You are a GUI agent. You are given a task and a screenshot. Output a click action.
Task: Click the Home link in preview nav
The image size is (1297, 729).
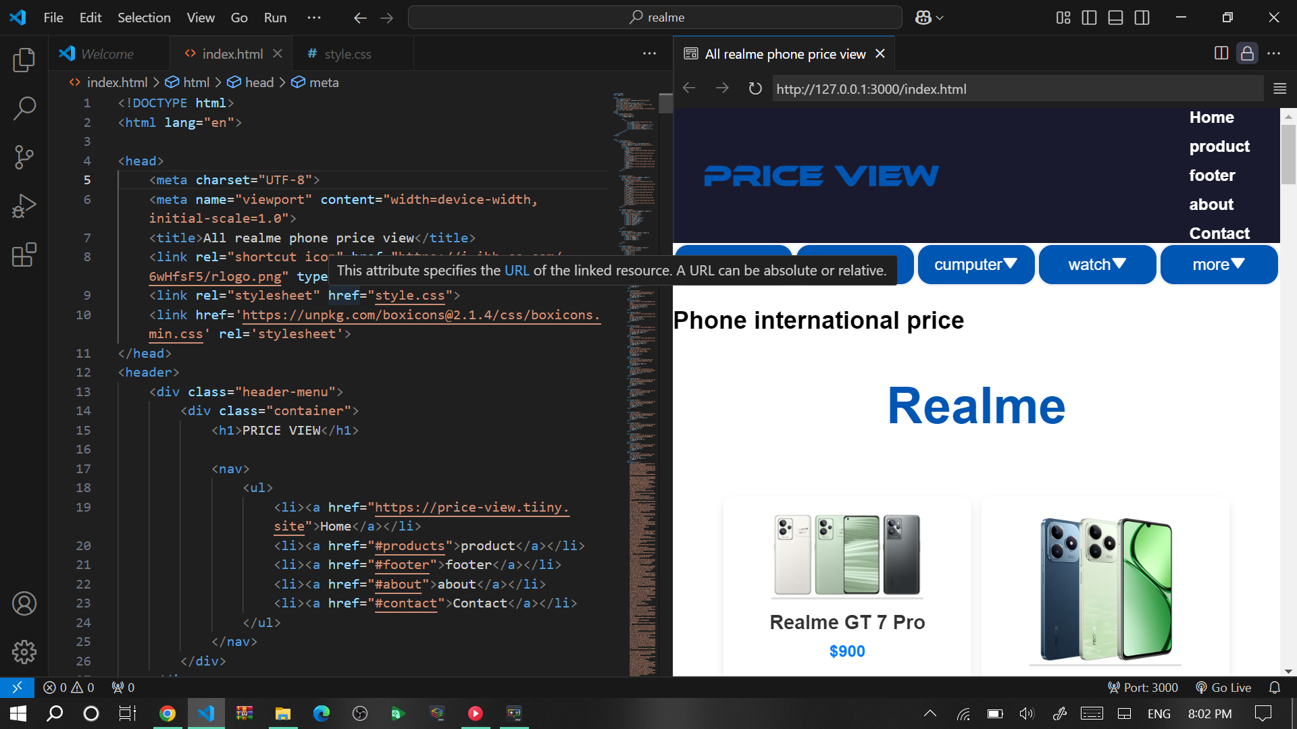click(1211, 117)
